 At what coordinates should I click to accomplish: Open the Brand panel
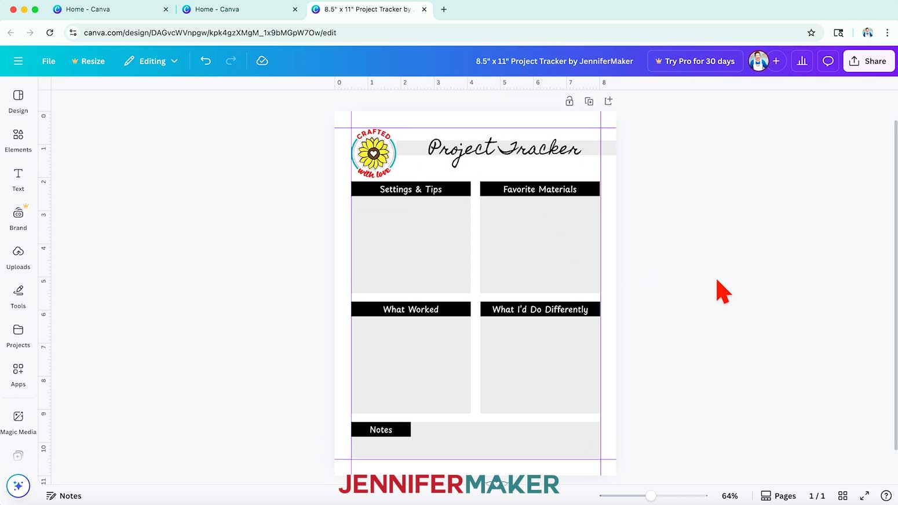18,218
